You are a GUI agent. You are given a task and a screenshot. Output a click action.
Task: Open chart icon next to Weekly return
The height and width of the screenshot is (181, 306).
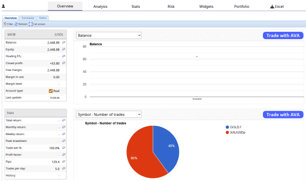(x=64, y=134)
